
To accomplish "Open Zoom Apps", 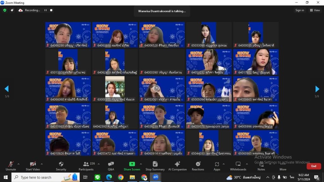I will pos(217,166).
